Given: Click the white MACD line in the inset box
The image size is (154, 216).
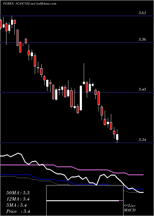Looking at the screenshot, I should (x=83, y=201).
